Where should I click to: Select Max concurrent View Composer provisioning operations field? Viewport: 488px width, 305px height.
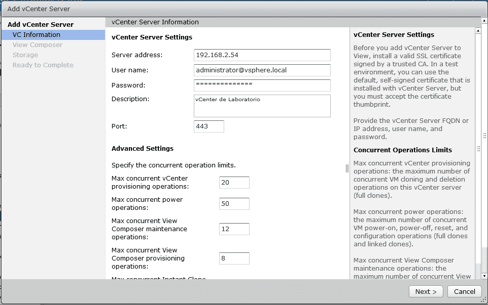tap(234, 258)
